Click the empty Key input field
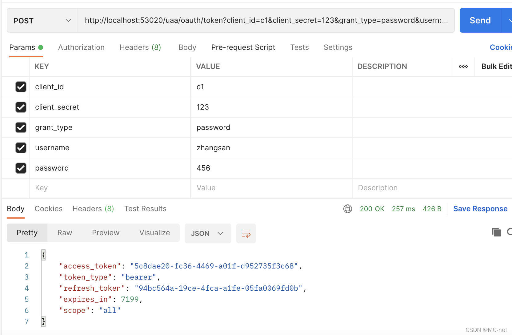This screenshot has width=512, height=335. click(x=110, y=188)
